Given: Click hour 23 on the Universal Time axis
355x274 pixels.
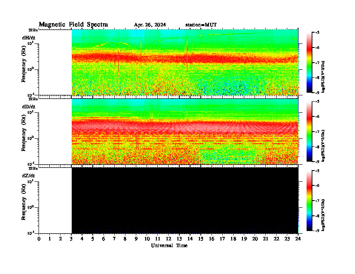Looking at the screenshot, I should pos(287,239).
